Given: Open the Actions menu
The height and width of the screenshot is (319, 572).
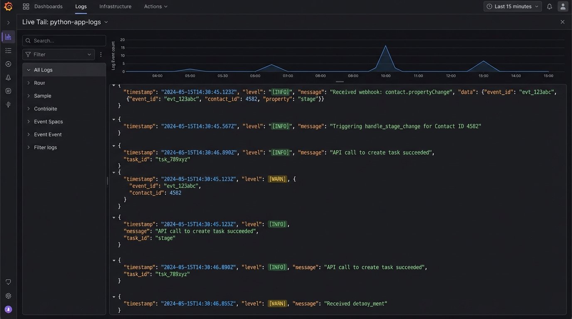Looking at the screenshot, I should click(155, 7).
